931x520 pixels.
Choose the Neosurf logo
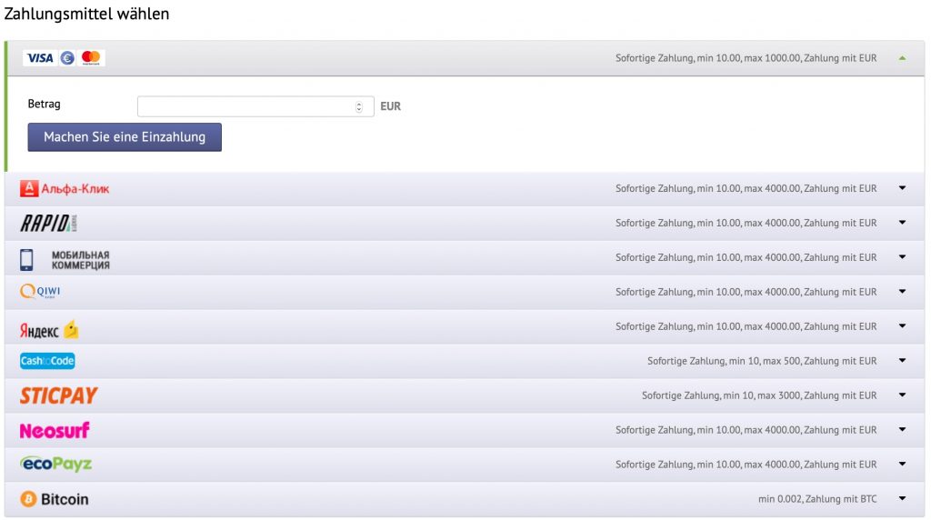[55, 430]
